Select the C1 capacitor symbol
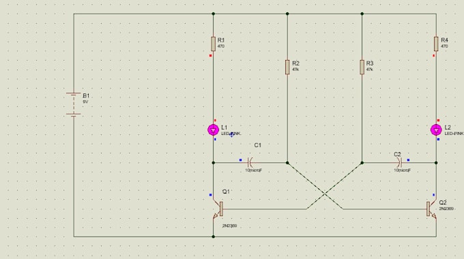This screenshot has height=259, width=464. (x=250, y=162)
